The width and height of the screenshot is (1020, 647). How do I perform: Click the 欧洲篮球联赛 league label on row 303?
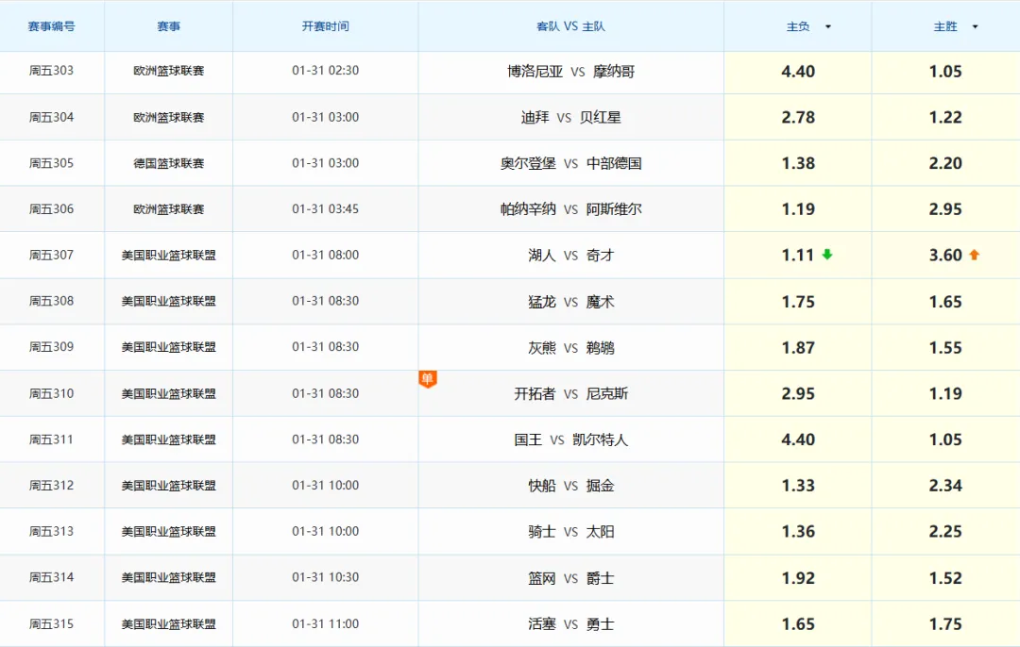[167, 72]
